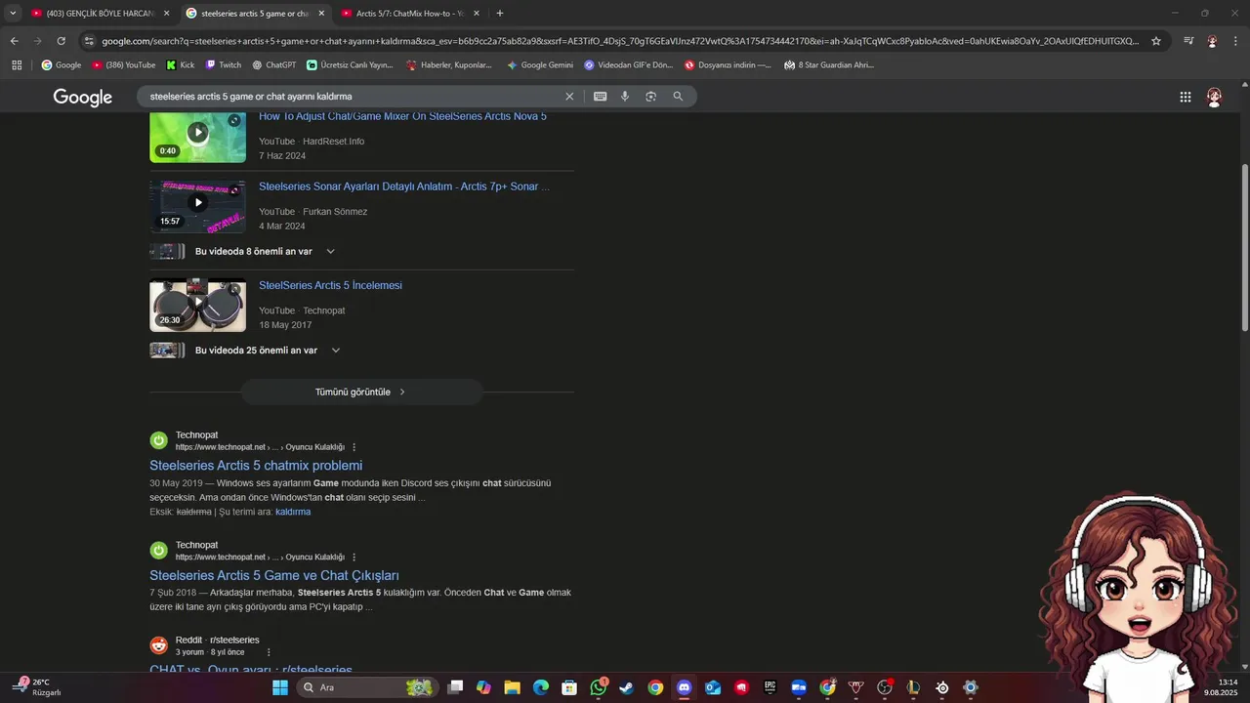Open 'Steelseries Sonar Ayarları Detaylı Anlatım' link
Image resolution: width=1250 pixels, height=703 pixels.
404,186
